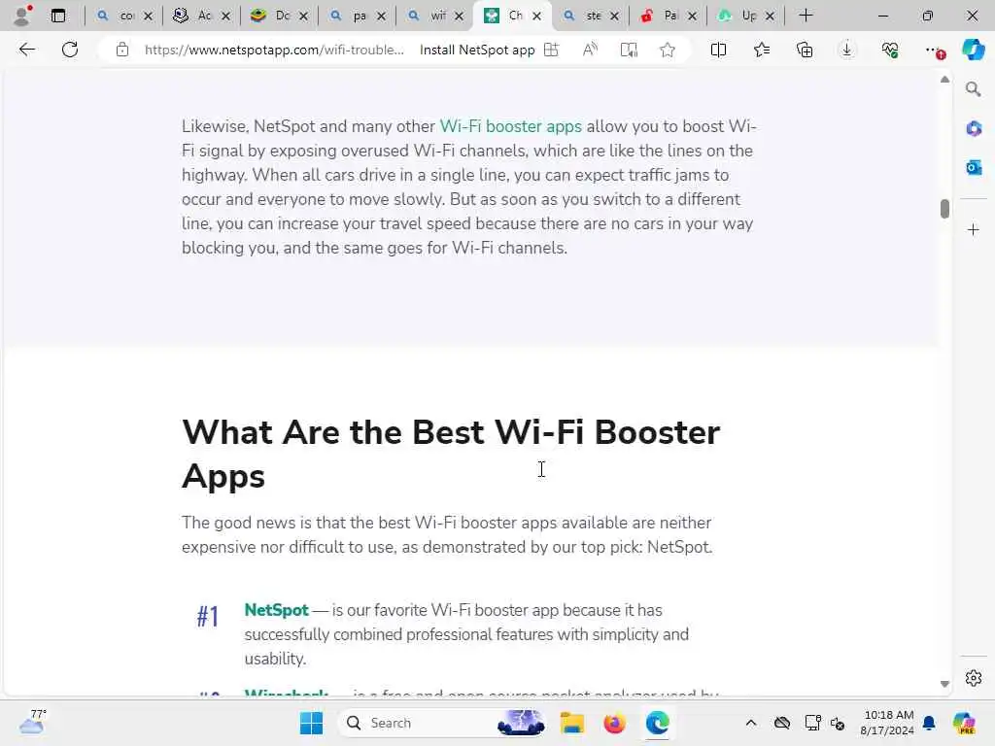
Task: Open Settings and more menu
Action: click(933, 50)
